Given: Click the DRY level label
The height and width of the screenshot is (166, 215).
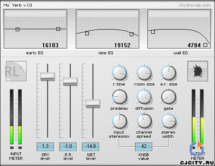Looking at the screenshot, I should point(45,157).
